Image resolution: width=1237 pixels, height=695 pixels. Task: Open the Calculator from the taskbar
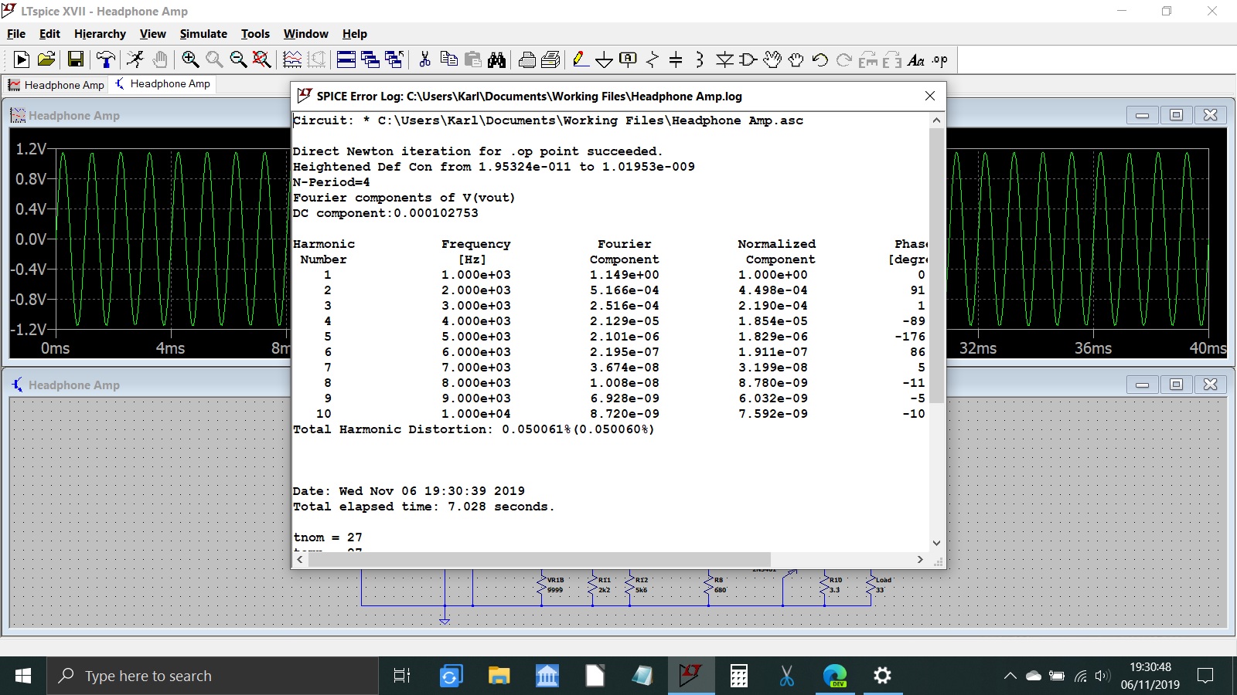click(739, 676)
